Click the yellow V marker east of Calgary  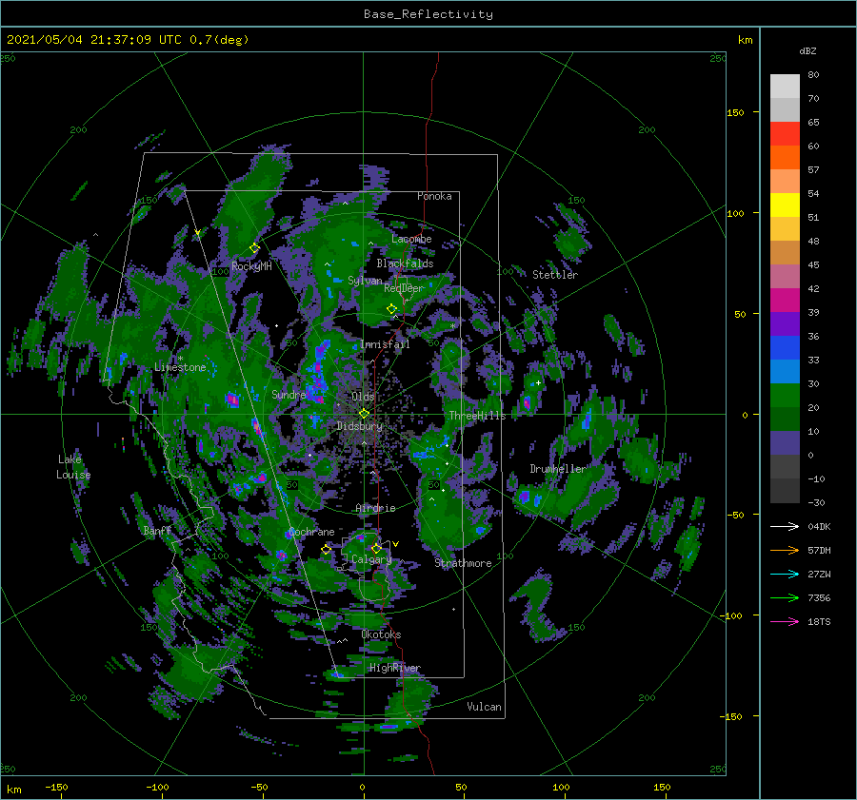click(396, 544)
